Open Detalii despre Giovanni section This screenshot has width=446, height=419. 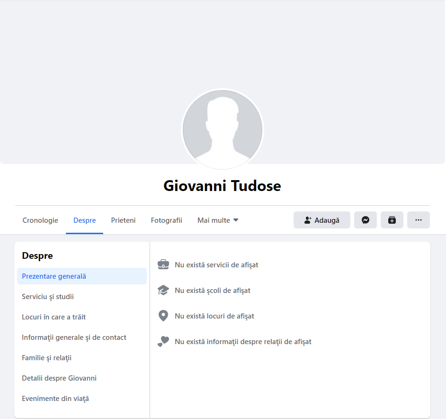(x=82, y=378)
